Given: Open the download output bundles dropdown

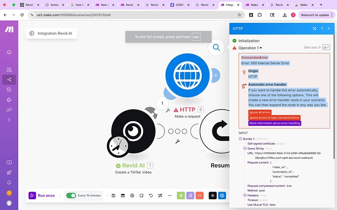Looking at the screenshot, I should pyautogui.click(x=326, y=47).
